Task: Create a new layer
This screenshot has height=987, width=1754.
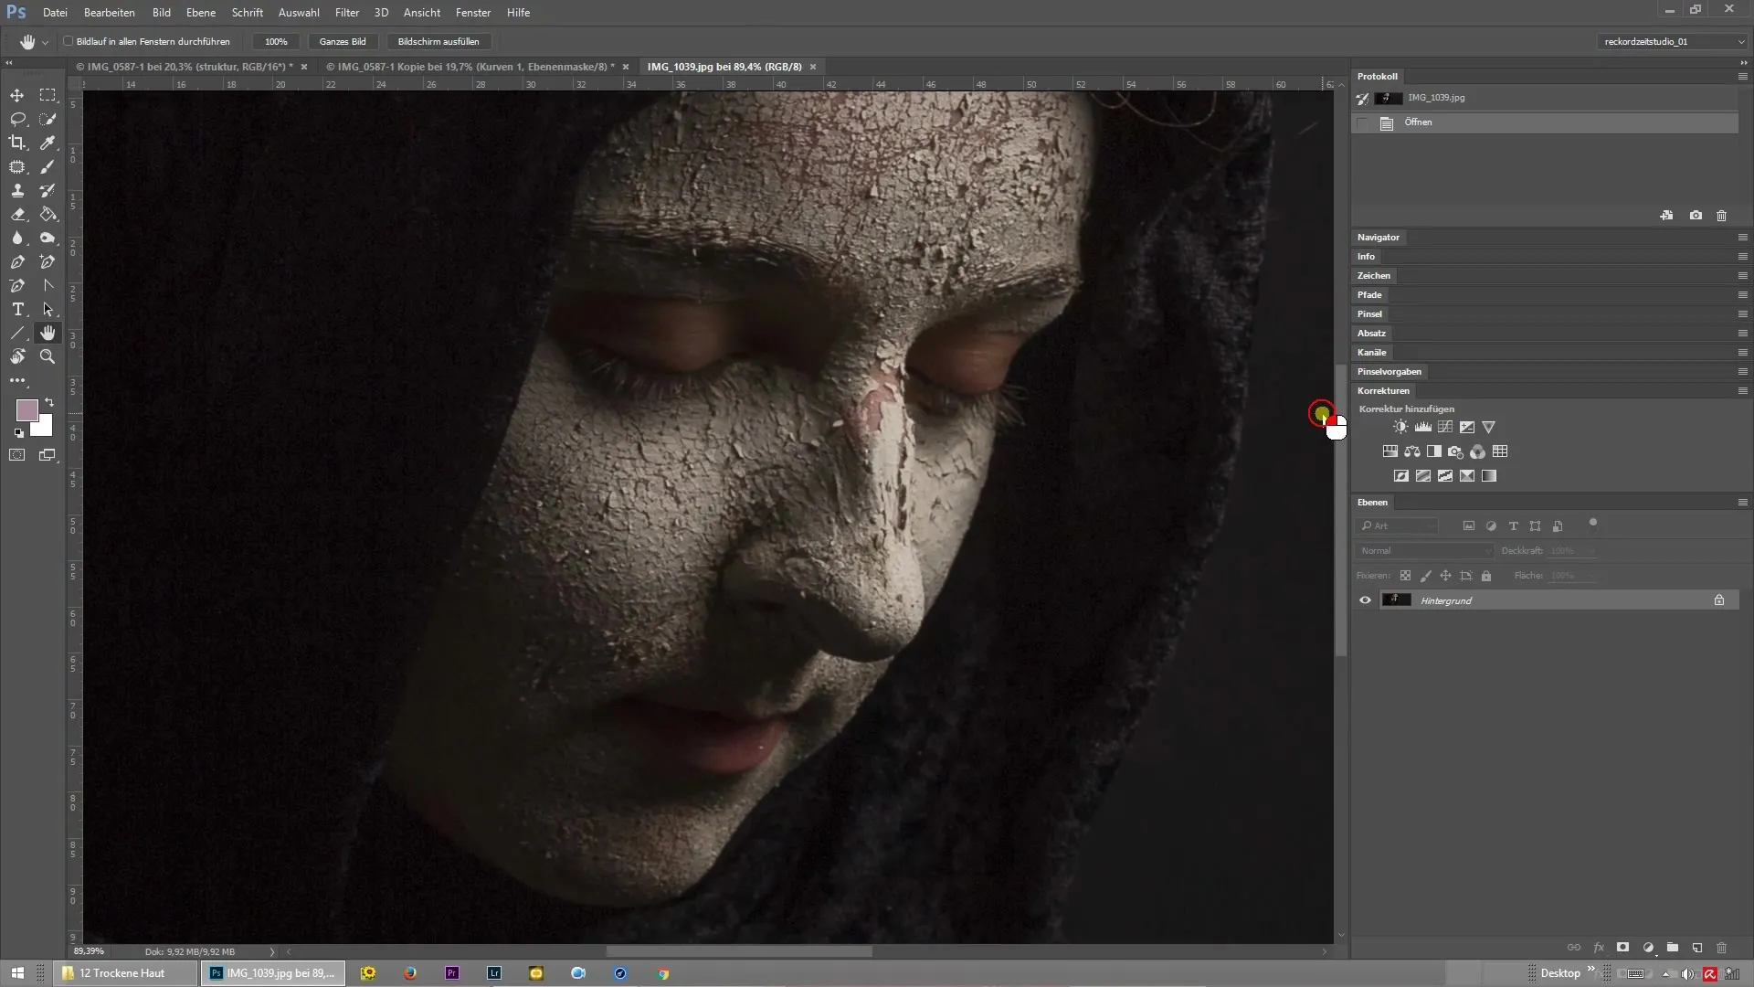Action: pos(1696,948)
